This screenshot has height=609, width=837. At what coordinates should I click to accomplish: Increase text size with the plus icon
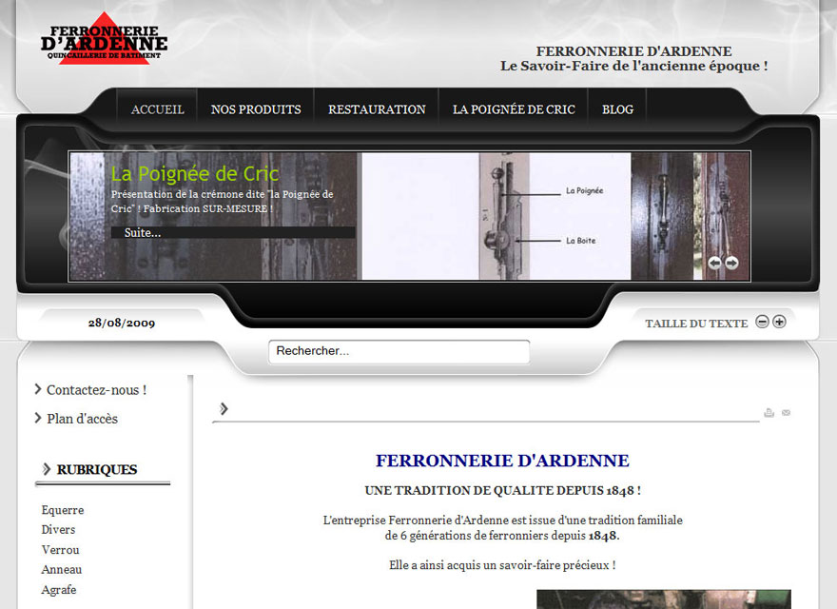(779, 322)
